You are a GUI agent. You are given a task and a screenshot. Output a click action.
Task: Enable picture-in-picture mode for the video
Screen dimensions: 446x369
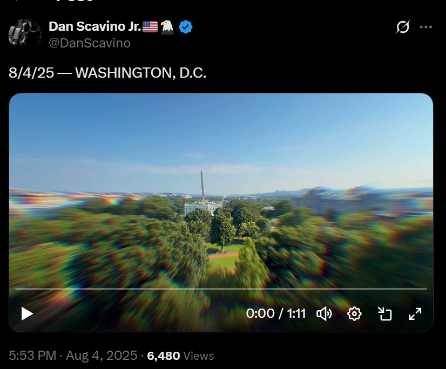[x=385, y=314]
